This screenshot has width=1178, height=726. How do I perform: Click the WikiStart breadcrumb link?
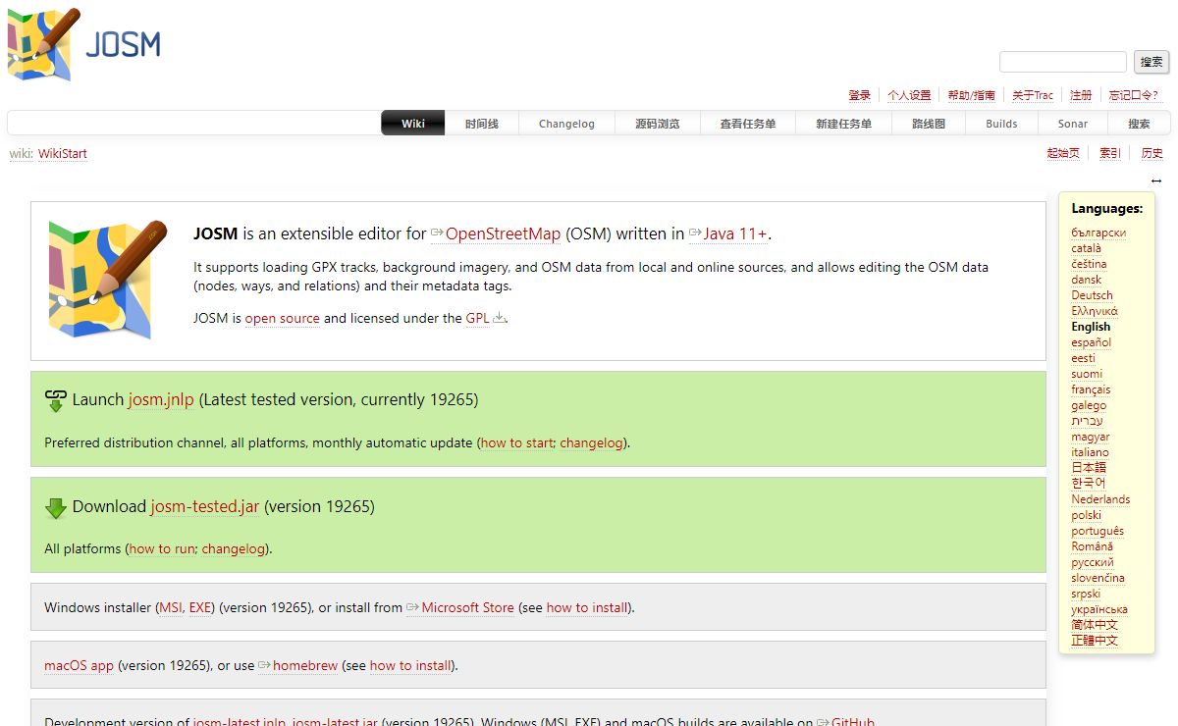63,153
